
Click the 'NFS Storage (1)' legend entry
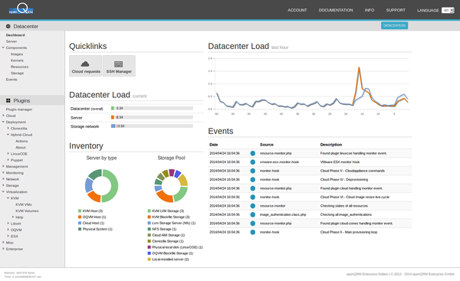click(162, 229)
